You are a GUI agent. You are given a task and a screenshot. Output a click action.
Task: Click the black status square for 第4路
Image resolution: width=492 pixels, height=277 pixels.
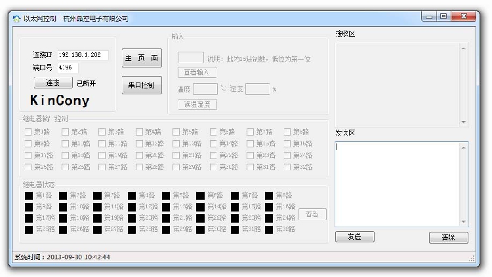coord(132,196)
